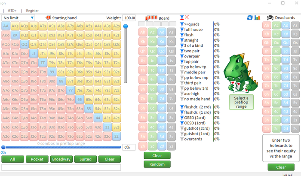Click the range text entry box at bottom
Viewport: 301px width, 176px height.
click(61, 167)
